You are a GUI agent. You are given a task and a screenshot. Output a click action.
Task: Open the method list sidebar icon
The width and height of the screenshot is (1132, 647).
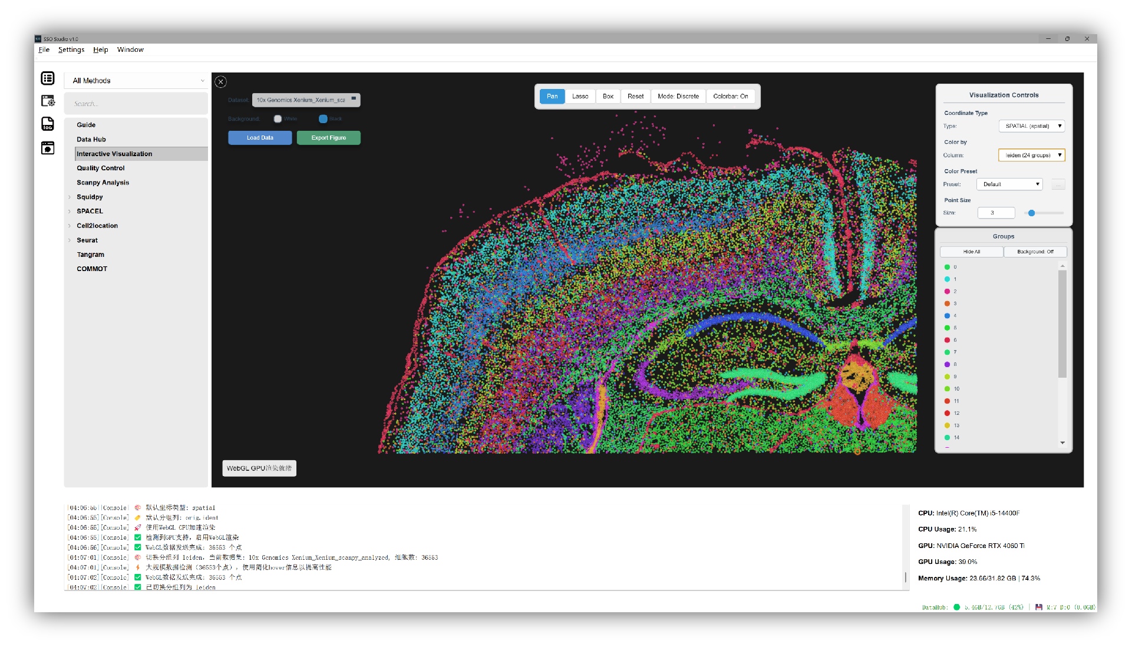tap(48, 78)
